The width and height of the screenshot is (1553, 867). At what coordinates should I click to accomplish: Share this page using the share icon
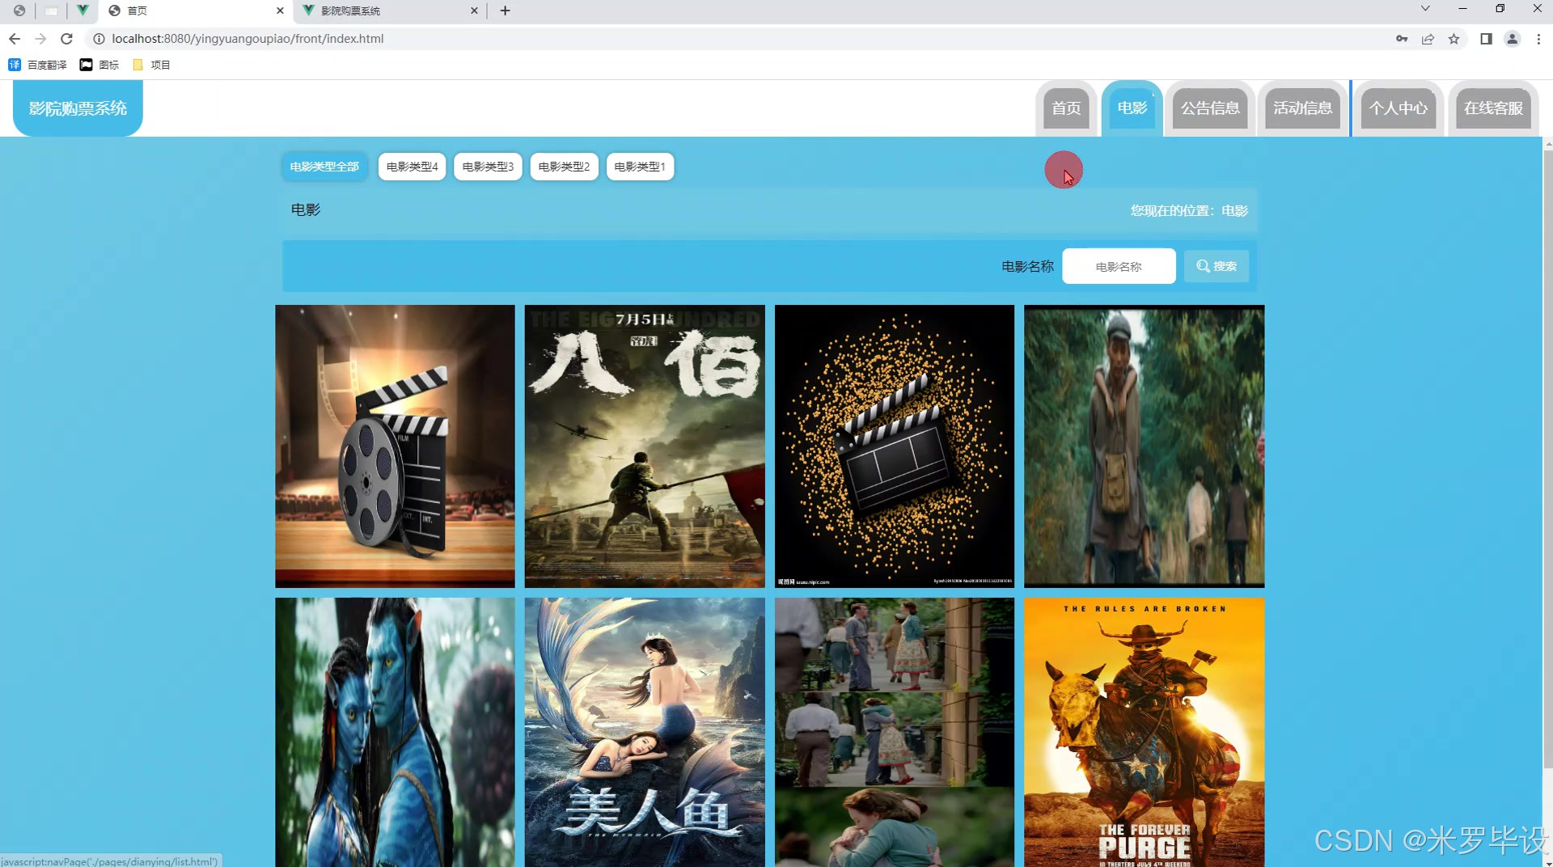point(1428,39)
